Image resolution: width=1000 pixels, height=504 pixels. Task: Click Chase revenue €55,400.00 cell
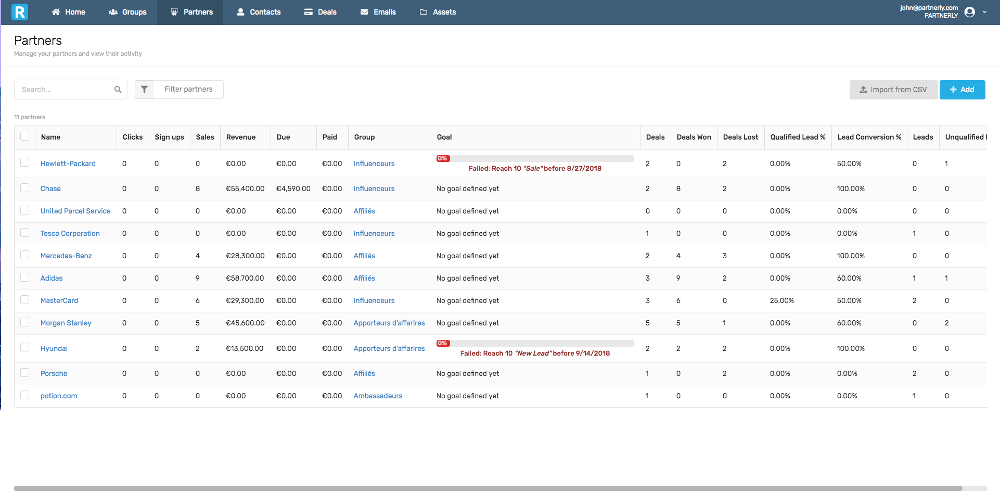pos(245,188)
